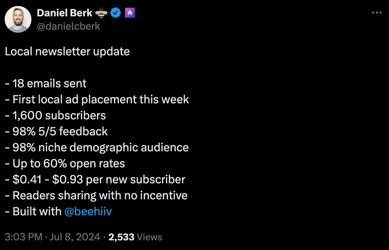The width and height of the screenshot is (389, 250).
Task: Open Daniel Berk's profile photo avatar
Action: click(x=18, y=19)
